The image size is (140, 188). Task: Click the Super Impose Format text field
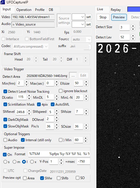(59, 154)
